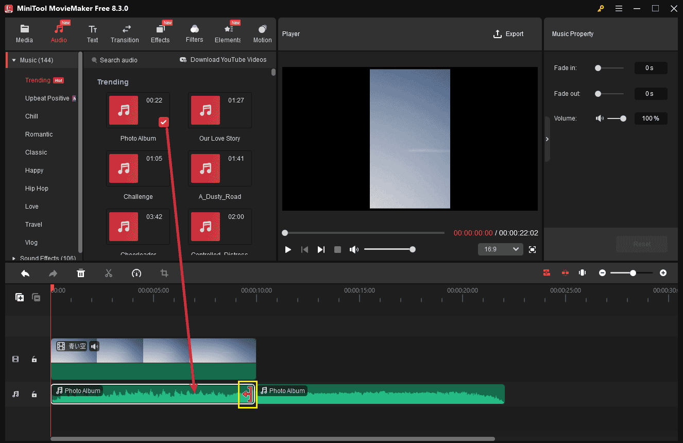Mute the Music Property volume speaker icon
683x443 pixels.
[x=600, y=118]
